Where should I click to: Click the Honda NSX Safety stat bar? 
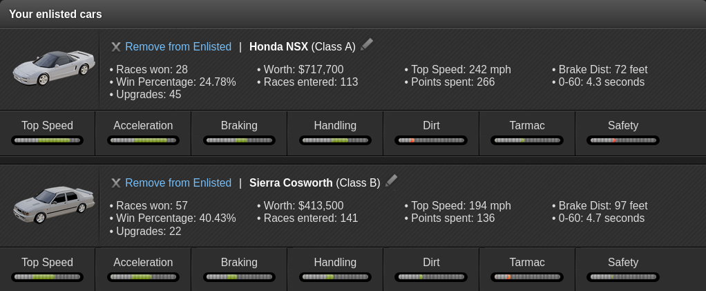pos(623,140)
